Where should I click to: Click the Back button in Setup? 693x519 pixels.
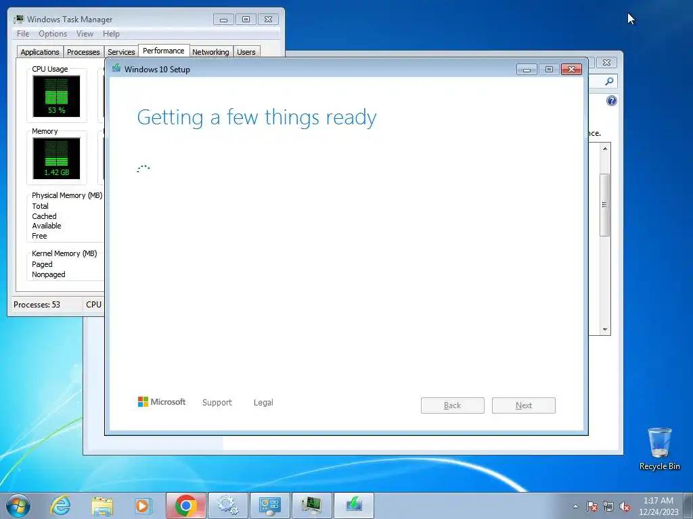453,405
